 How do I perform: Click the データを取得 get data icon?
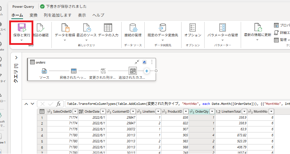tap(65, 28)
